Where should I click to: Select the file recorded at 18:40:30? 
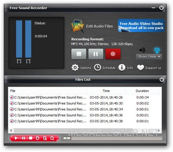click(x=85, y=103)
